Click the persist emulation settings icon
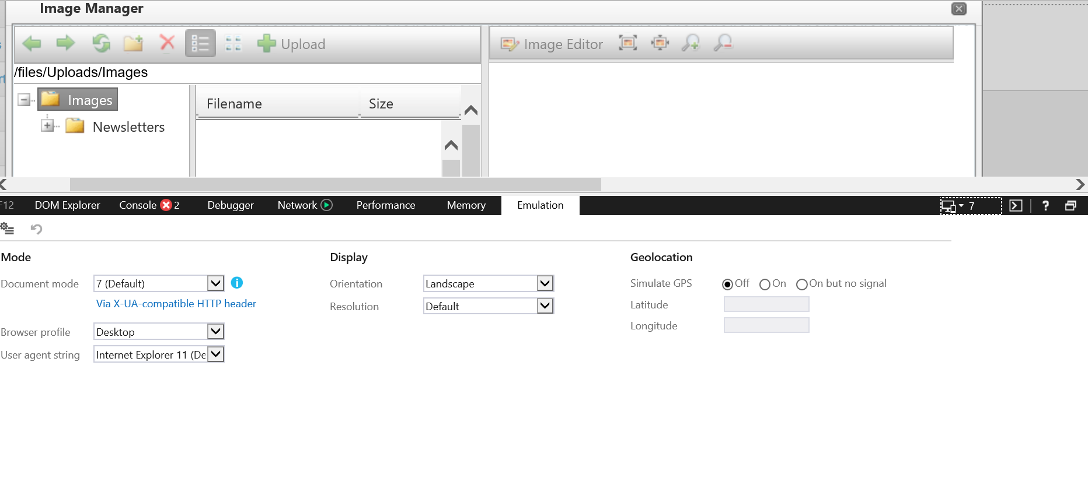The image size is (1088, 488). coord(7,229)
